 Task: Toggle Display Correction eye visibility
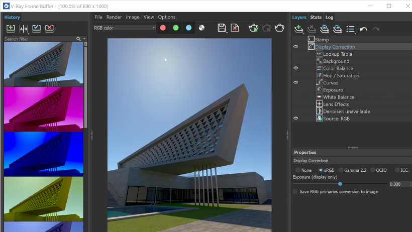(295, 47)
